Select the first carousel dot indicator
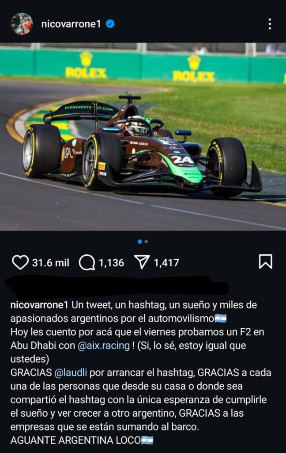 [x=140, y=242]
